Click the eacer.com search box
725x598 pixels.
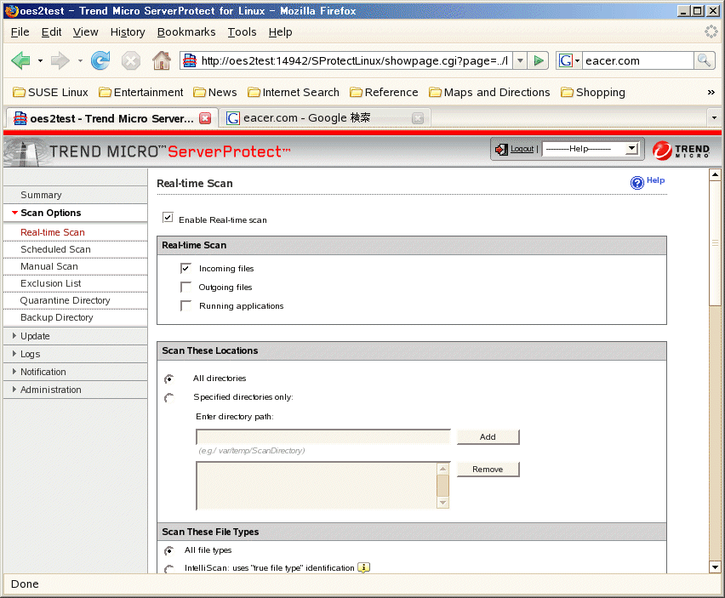[x=637, y=60]
